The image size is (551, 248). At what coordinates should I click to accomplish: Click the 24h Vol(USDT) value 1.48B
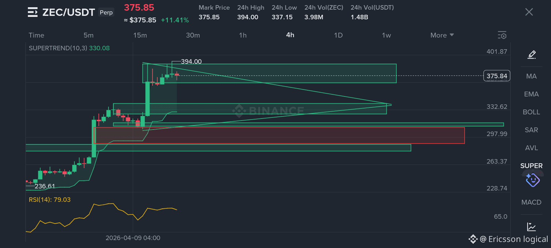click(x=359, y=17)
